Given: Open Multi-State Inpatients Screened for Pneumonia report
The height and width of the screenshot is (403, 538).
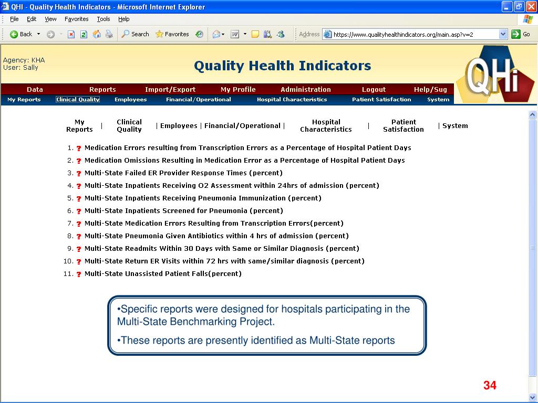Looking at the screenshot, I should [x=183, y=210].
